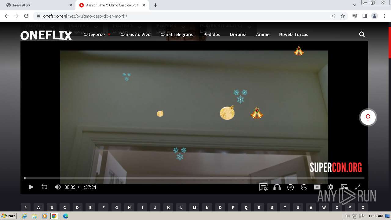Open browser side panel

click(x=364, y=16)
